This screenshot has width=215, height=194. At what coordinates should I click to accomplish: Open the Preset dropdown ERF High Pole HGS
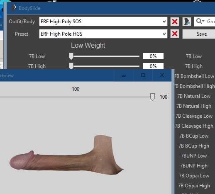pos(103,34)
